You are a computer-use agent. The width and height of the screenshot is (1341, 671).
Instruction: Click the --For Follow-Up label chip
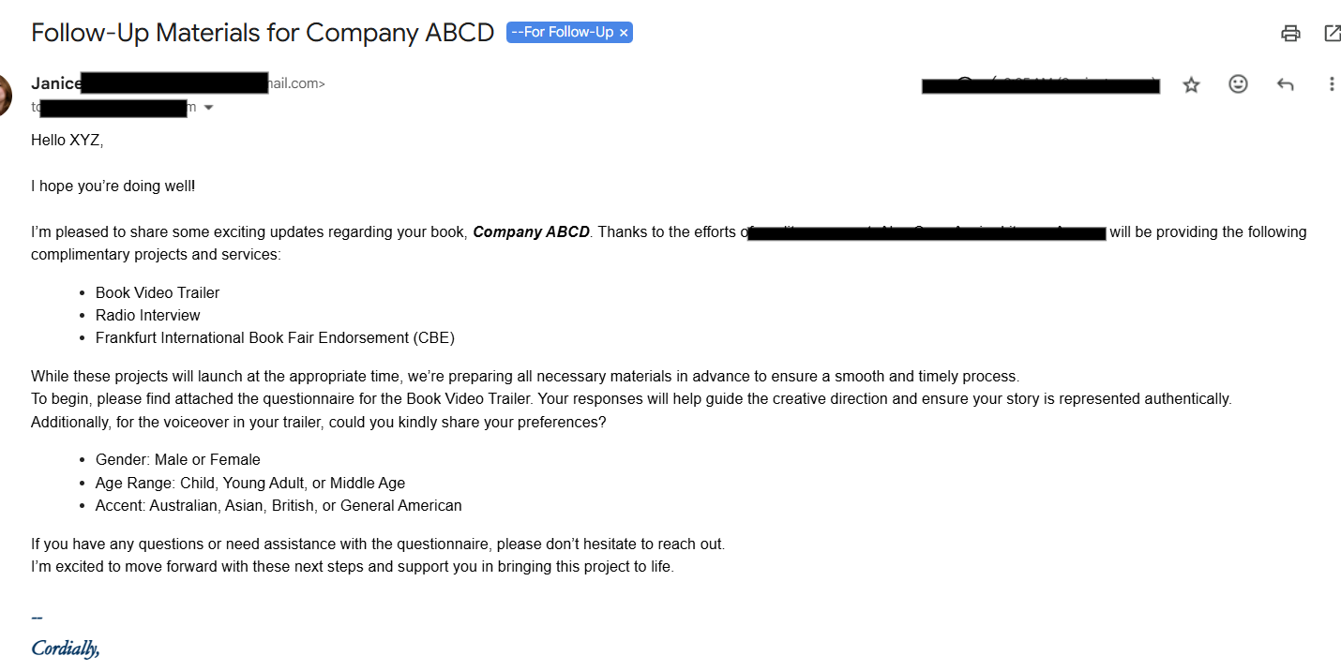(x=563, y=32)
